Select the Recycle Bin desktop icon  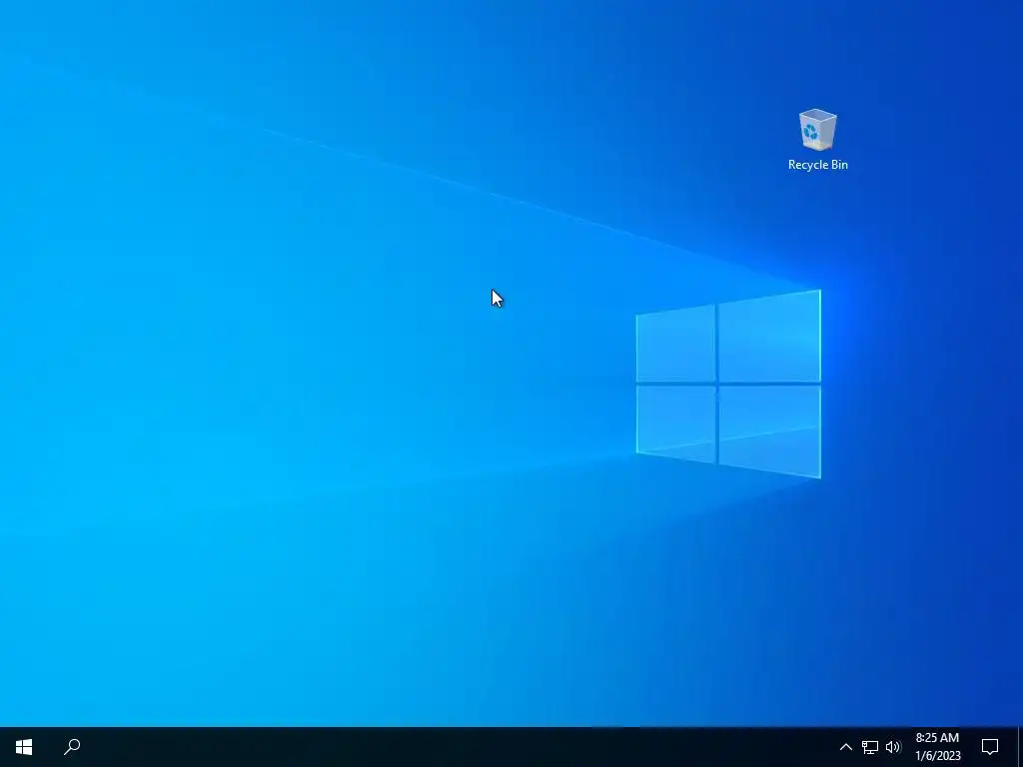817,140
